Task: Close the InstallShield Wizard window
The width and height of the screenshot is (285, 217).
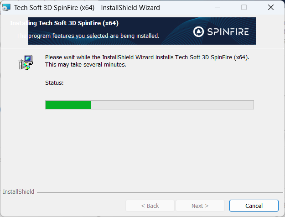Action: [271, 7]
